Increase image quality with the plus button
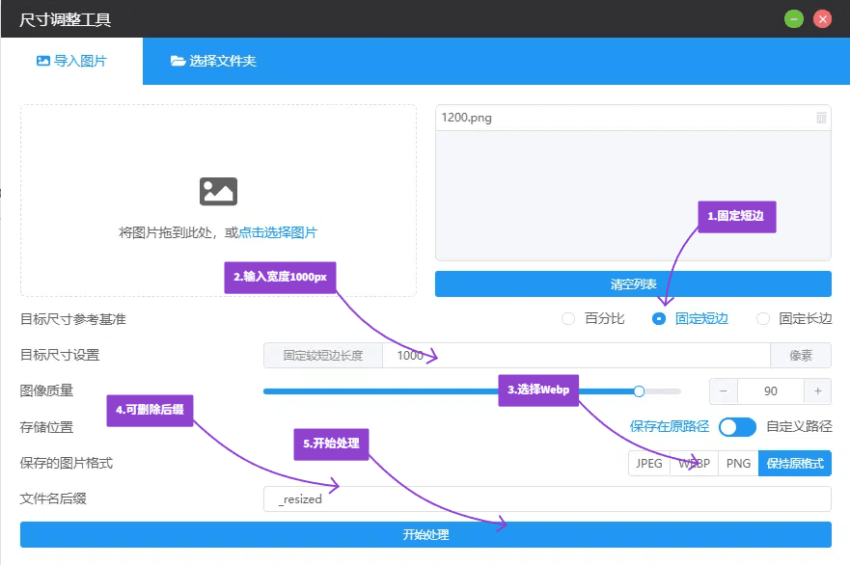Image resolution: width=850 pixels, height=565 pixels. click(x=817, y=390)
